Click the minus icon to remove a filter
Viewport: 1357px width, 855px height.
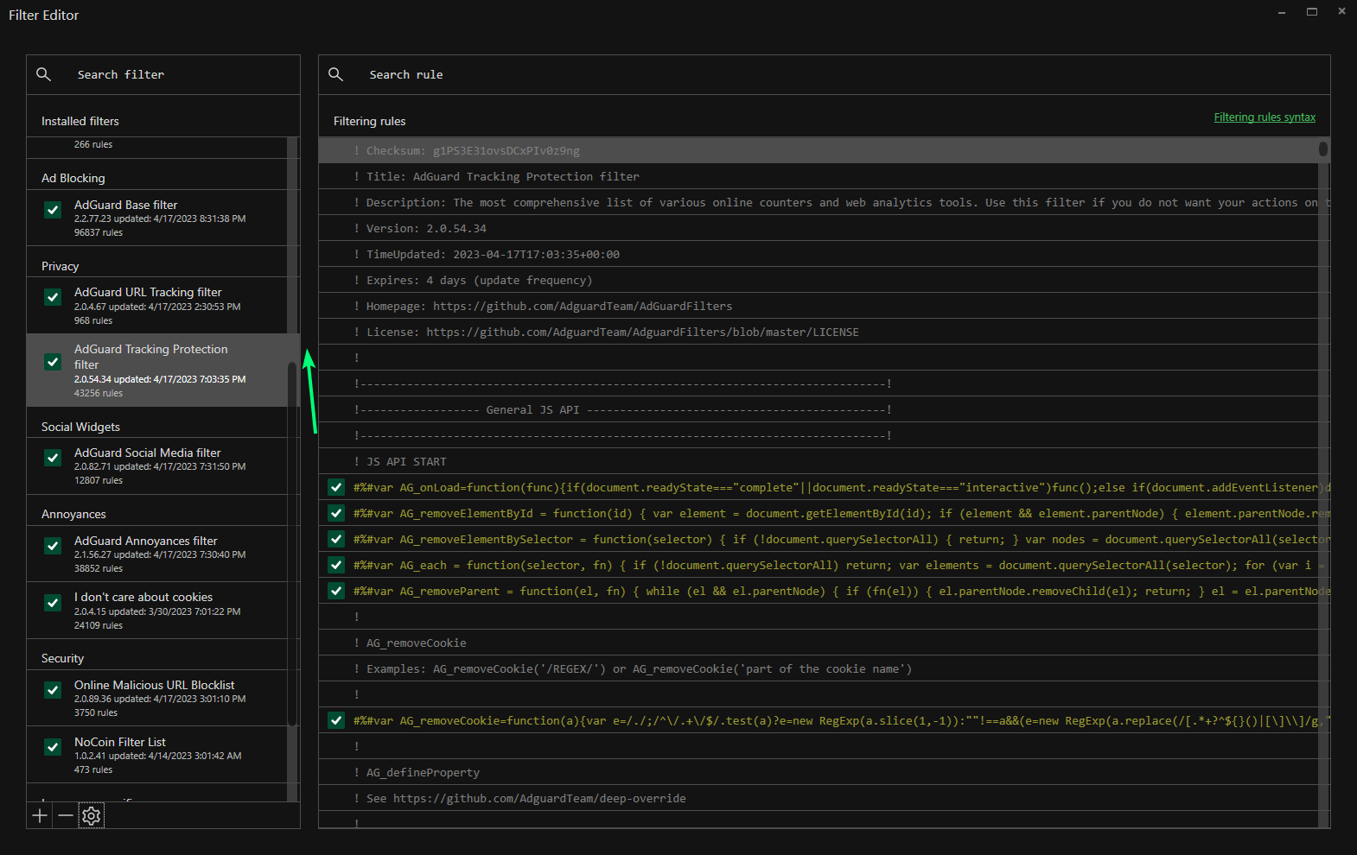tap(66, 815)
